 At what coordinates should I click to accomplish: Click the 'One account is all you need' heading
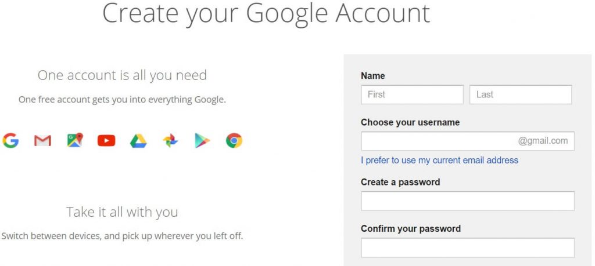coord(122,75)
